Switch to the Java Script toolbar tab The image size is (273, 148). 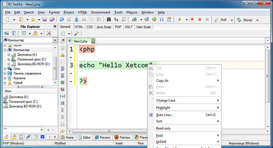click(104, 27)
